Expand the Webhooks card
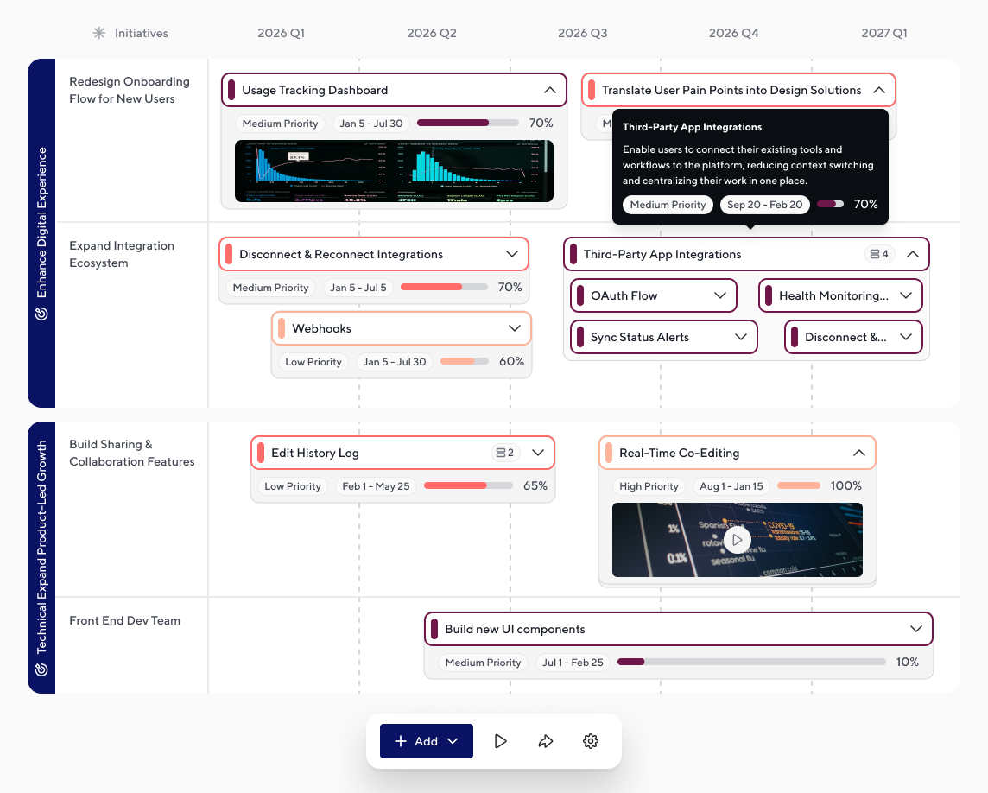Image resolution: width=988 pixels, height=793 pixels. tap(515, 328)
